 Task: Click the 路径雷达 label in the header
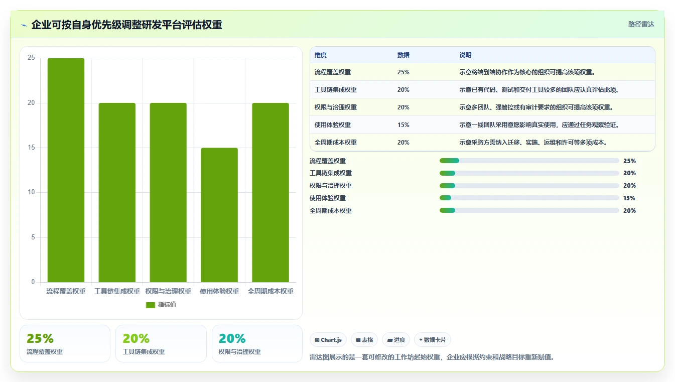(x=641, y=24)
